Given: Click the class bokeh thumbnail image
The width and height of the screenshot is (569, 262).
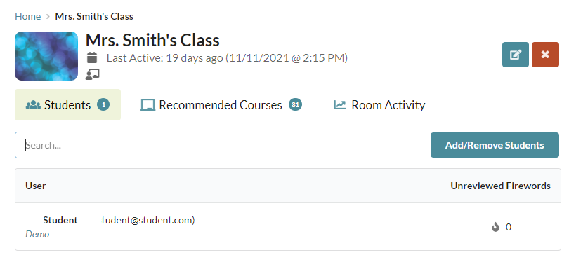Looking at the screenshot, I should tap(46, 56).
